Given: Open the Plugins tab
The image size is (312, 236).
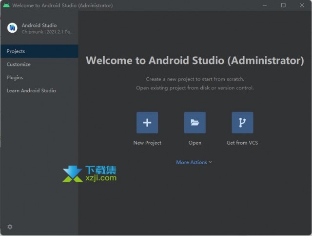Looking at the screenshot, I should point(39,77).
